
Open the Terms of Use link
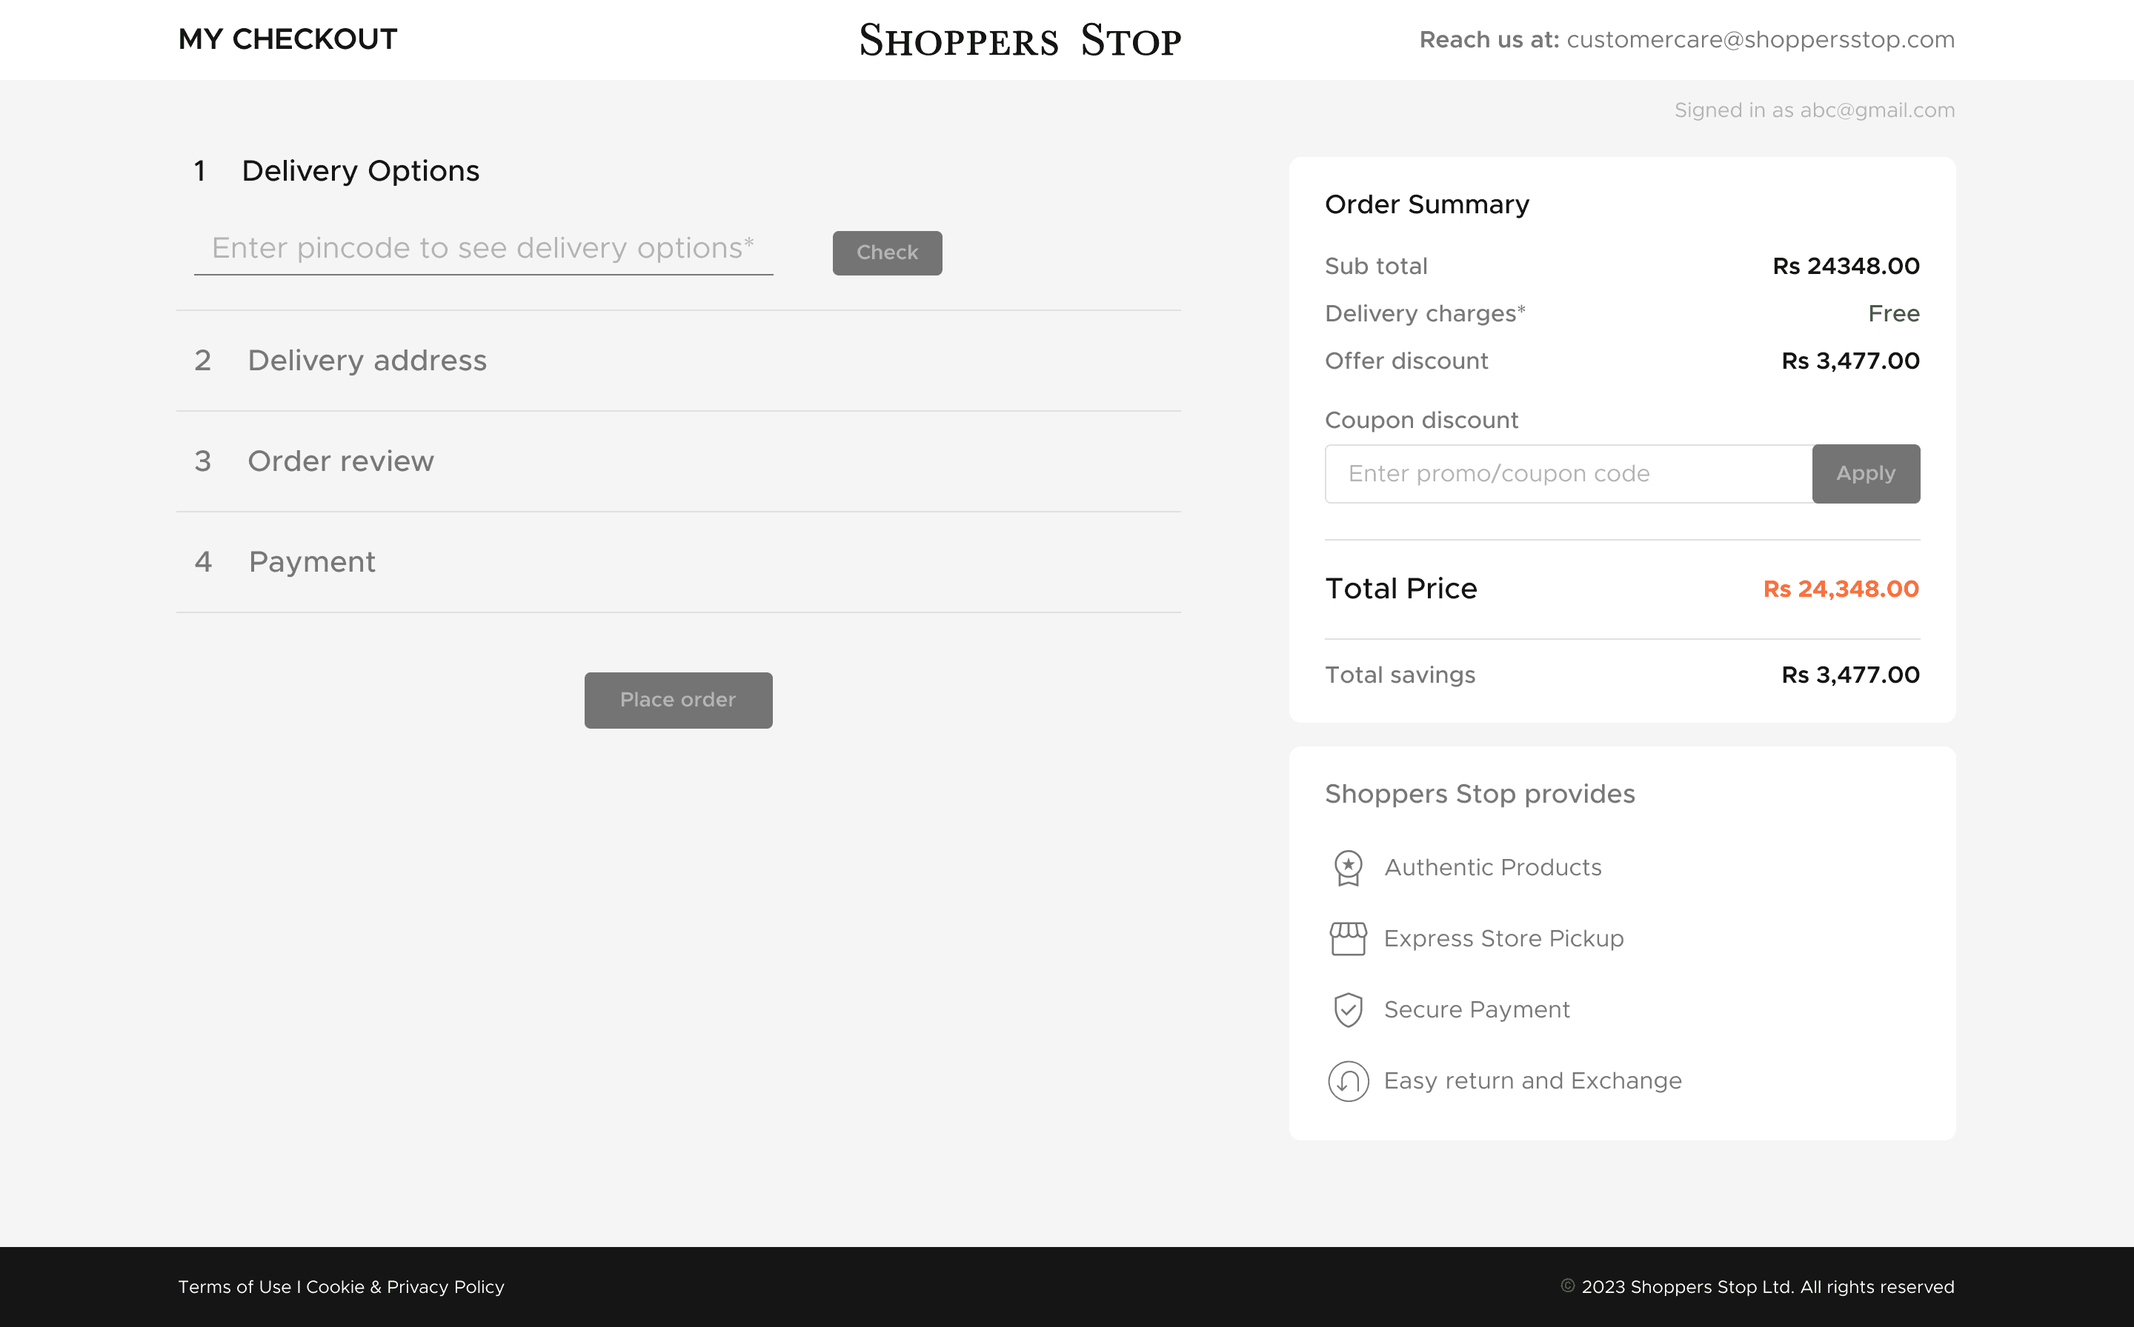[x=234, y=1286]
